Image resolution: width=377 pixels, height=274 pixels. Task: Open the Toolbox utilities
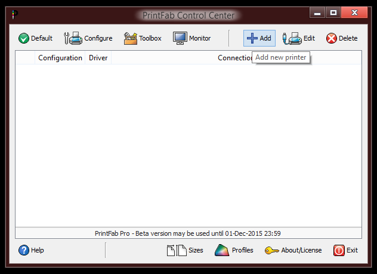coord(143,38)
